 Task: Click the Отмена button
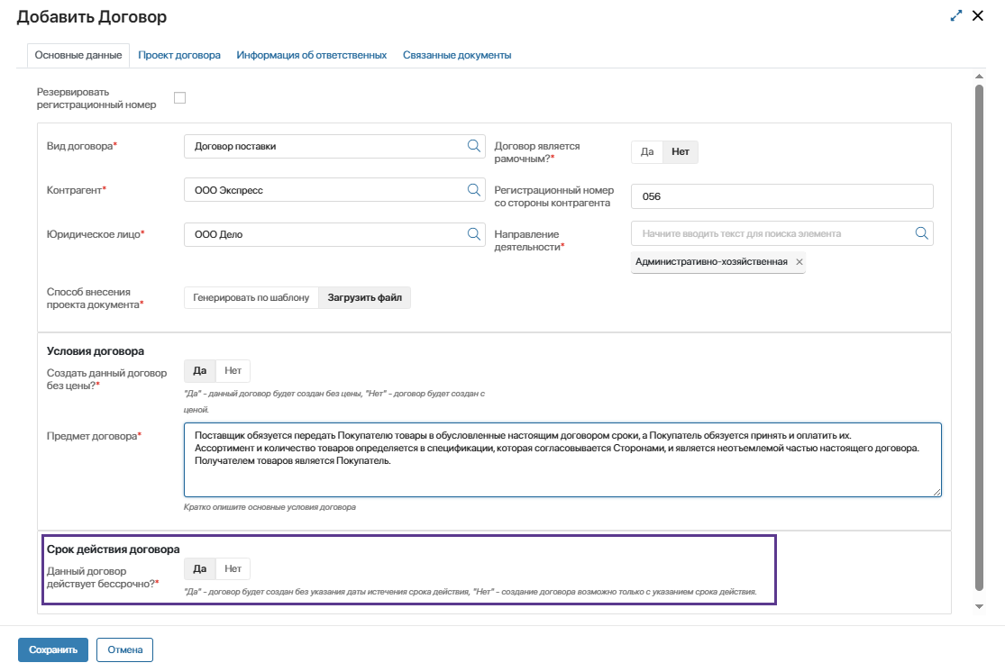tap(124, 649)
